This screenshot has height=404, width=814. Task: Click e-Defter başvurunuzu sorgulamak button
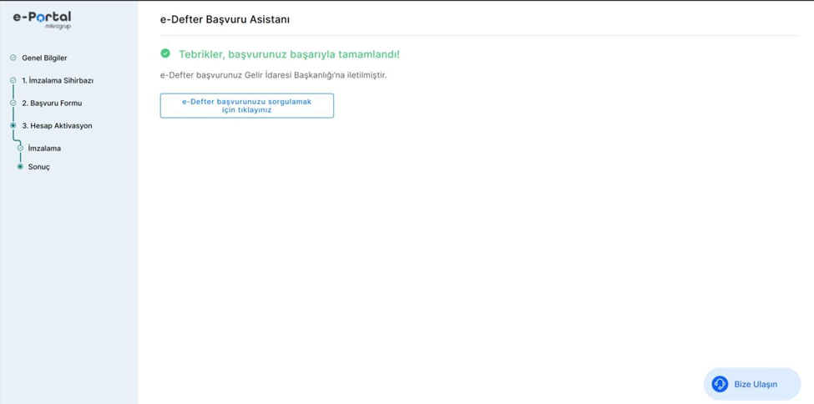tap(246, 105)
